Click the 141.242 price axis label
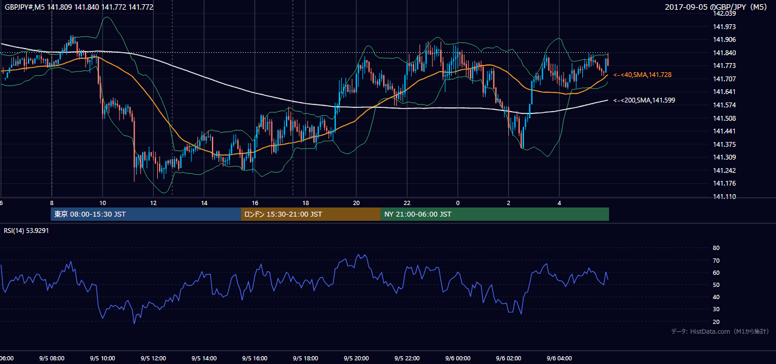The image size is (776, 364). [x=724, y=170]
